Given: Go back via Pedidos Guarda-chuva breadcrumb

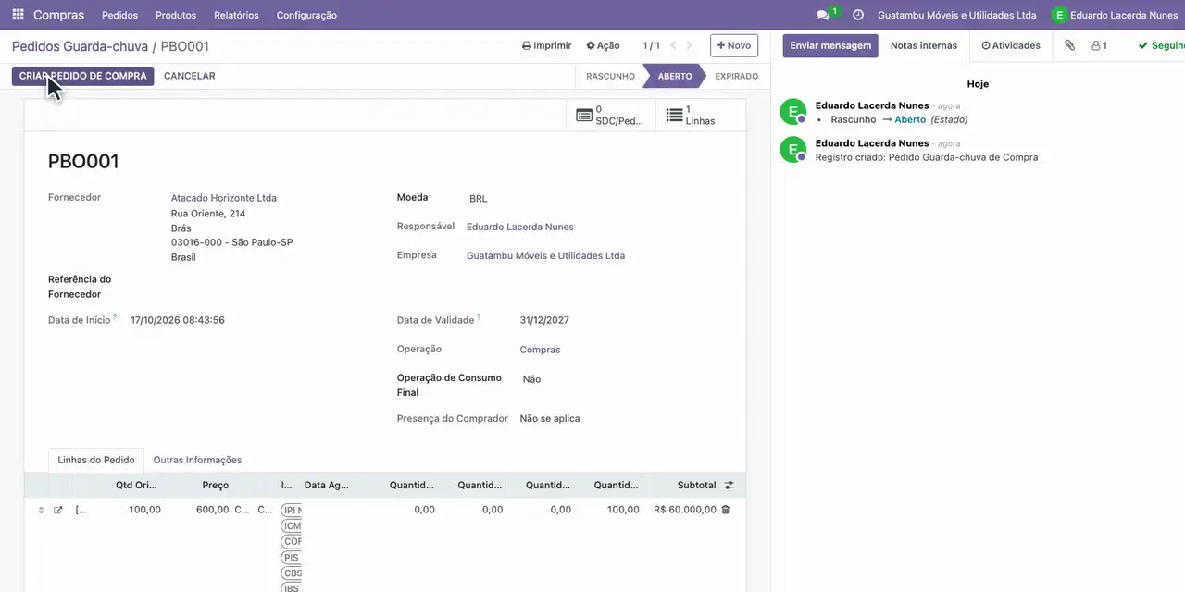Looking at the screenshot, I should point(80,46).
